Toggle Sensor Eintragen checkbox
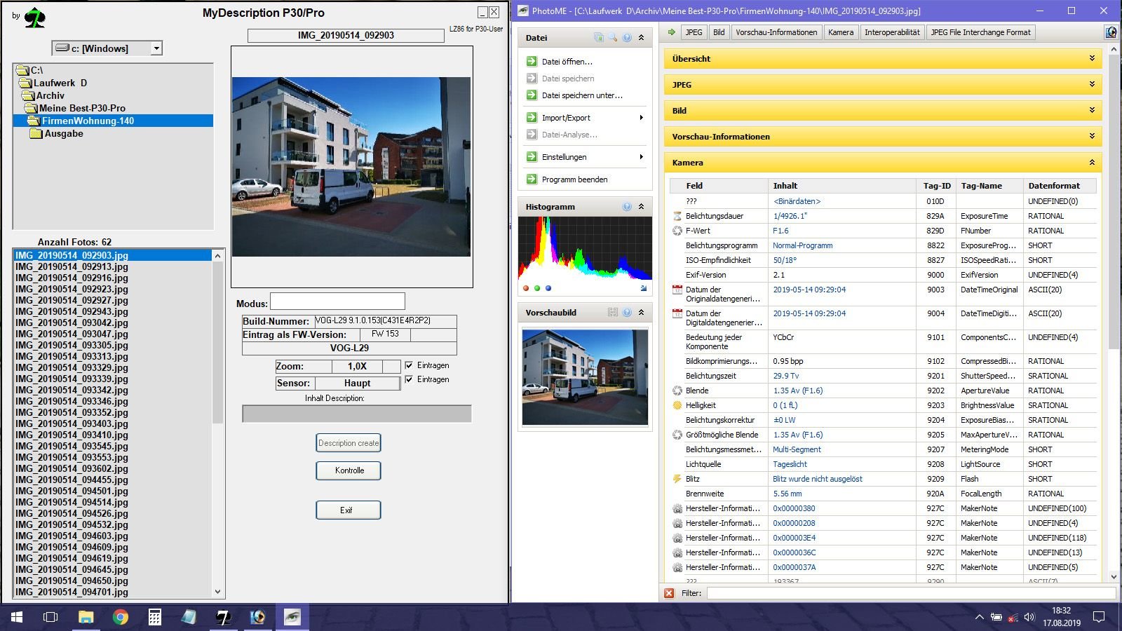The width and height of the screenshot is (1122, 631). click(x=409, y=379)
